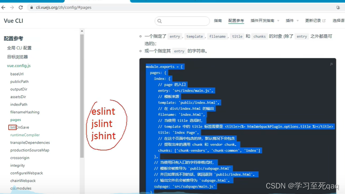Jump to baseUrl in sidebar

(x=17, y=74)
